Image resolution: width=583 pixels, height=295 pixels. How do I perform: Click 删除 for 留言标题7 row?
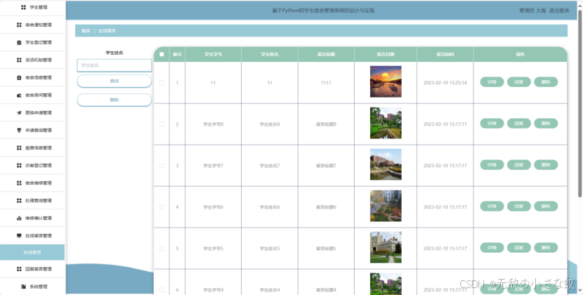point(546,165)
